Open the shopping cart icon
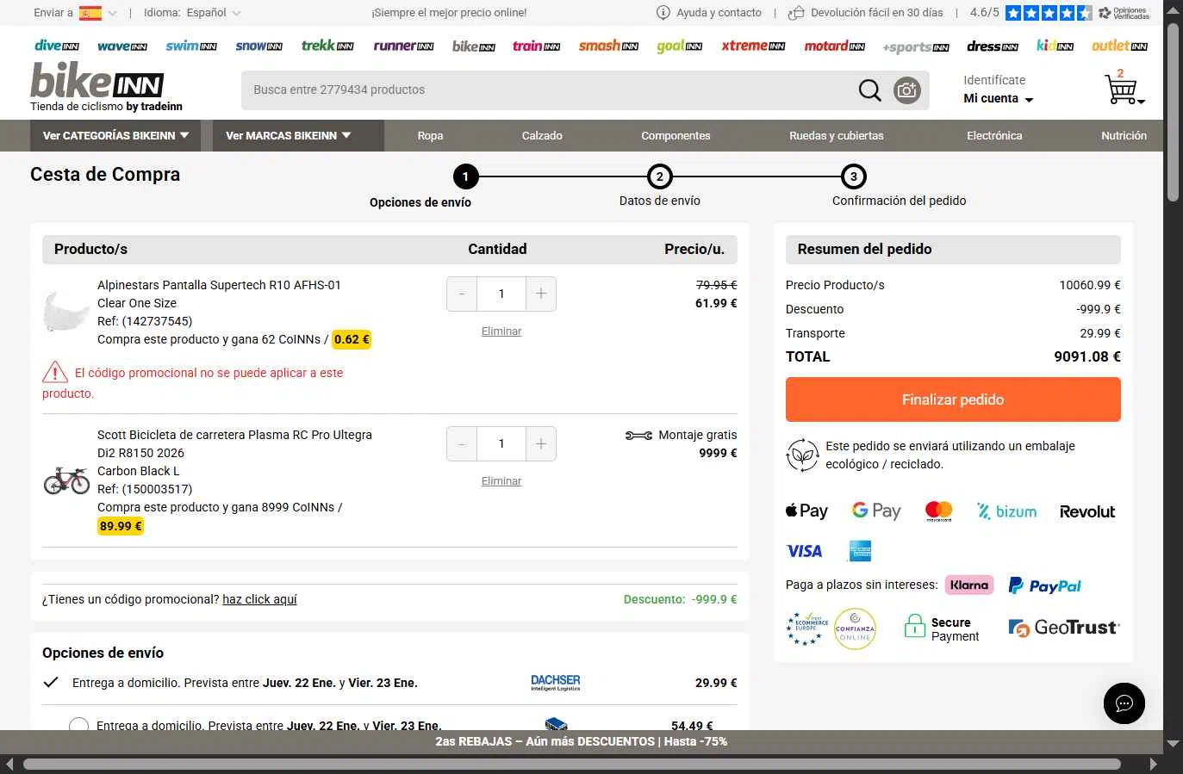The width and height of the screenshot is (1183, 774). coord(1121,90)
